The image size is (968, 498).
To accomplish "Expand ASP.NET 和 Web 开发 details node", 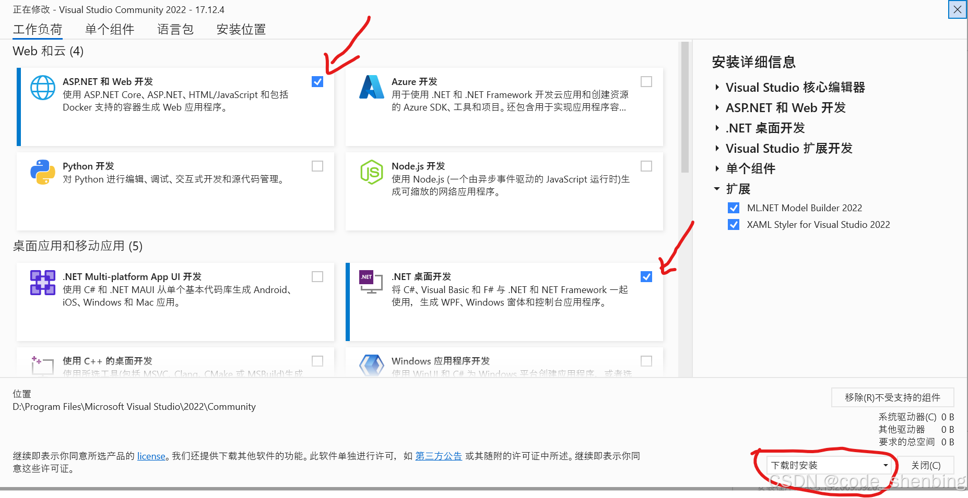I will [717, 108].
